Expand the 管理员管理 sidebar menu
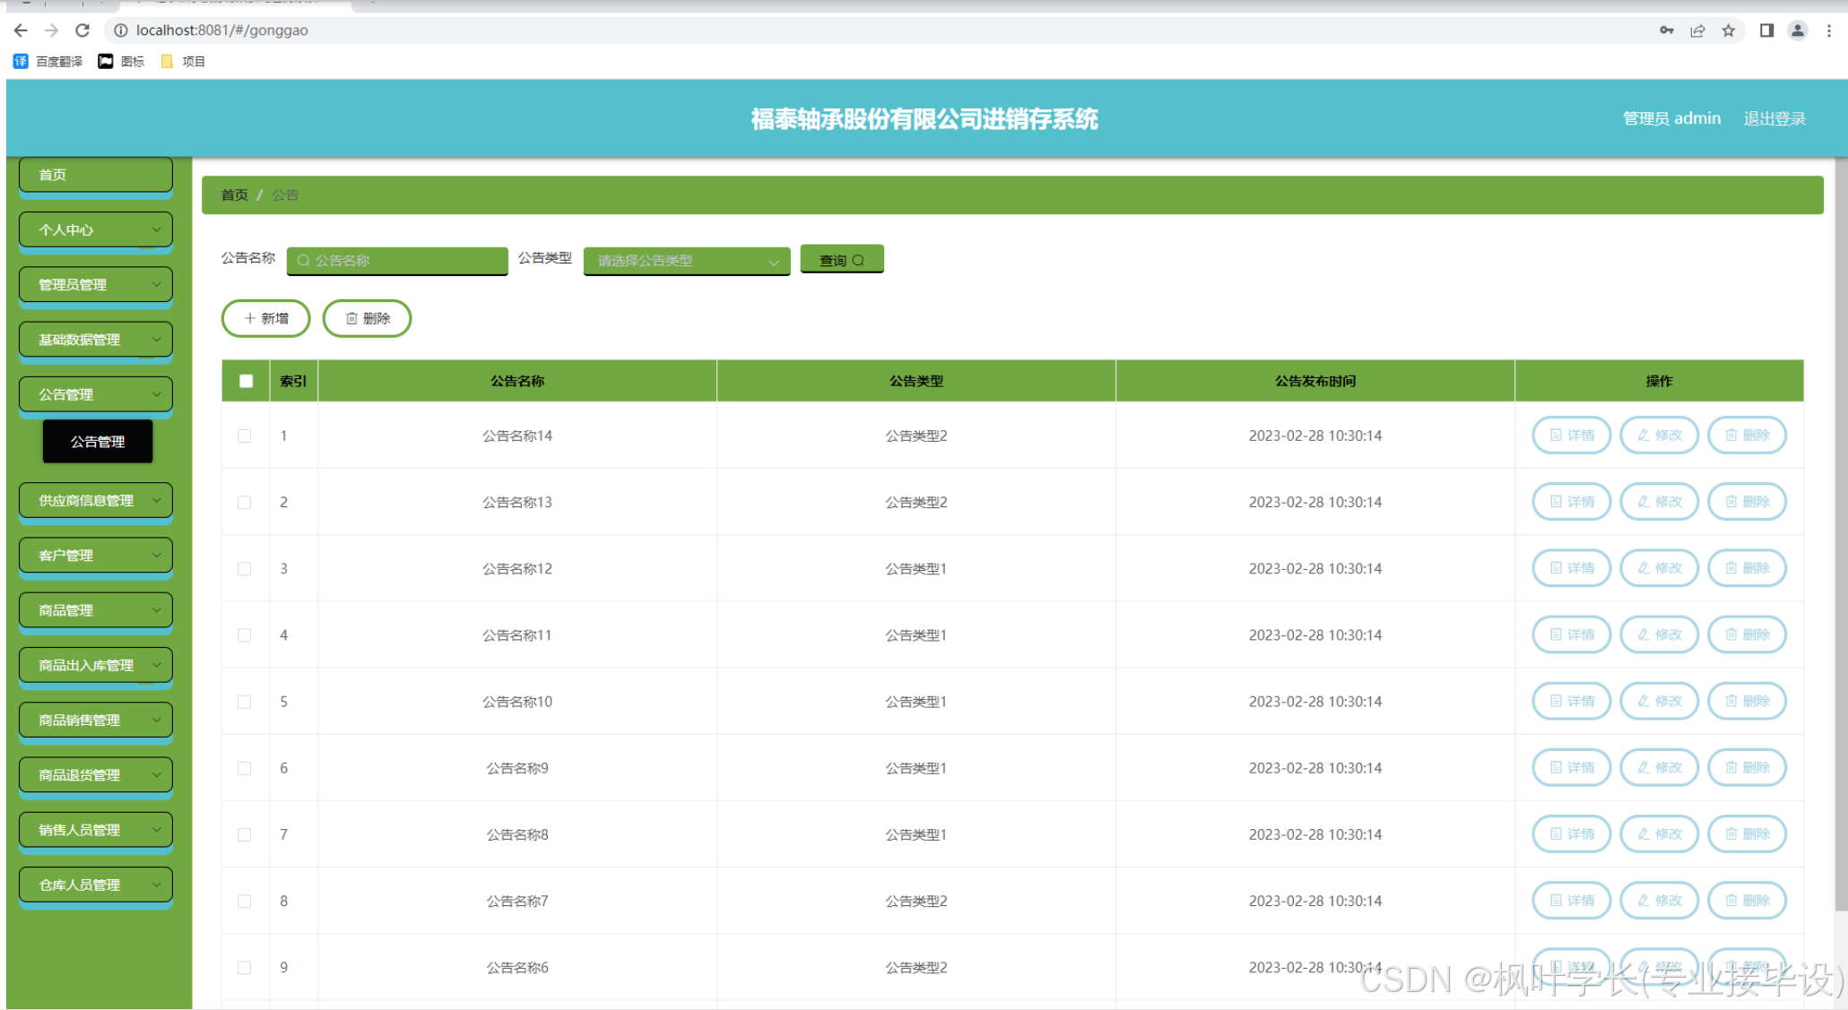Image resolution: width=1848 pixels, height=1010 pixels. click(x=96, y=285)
